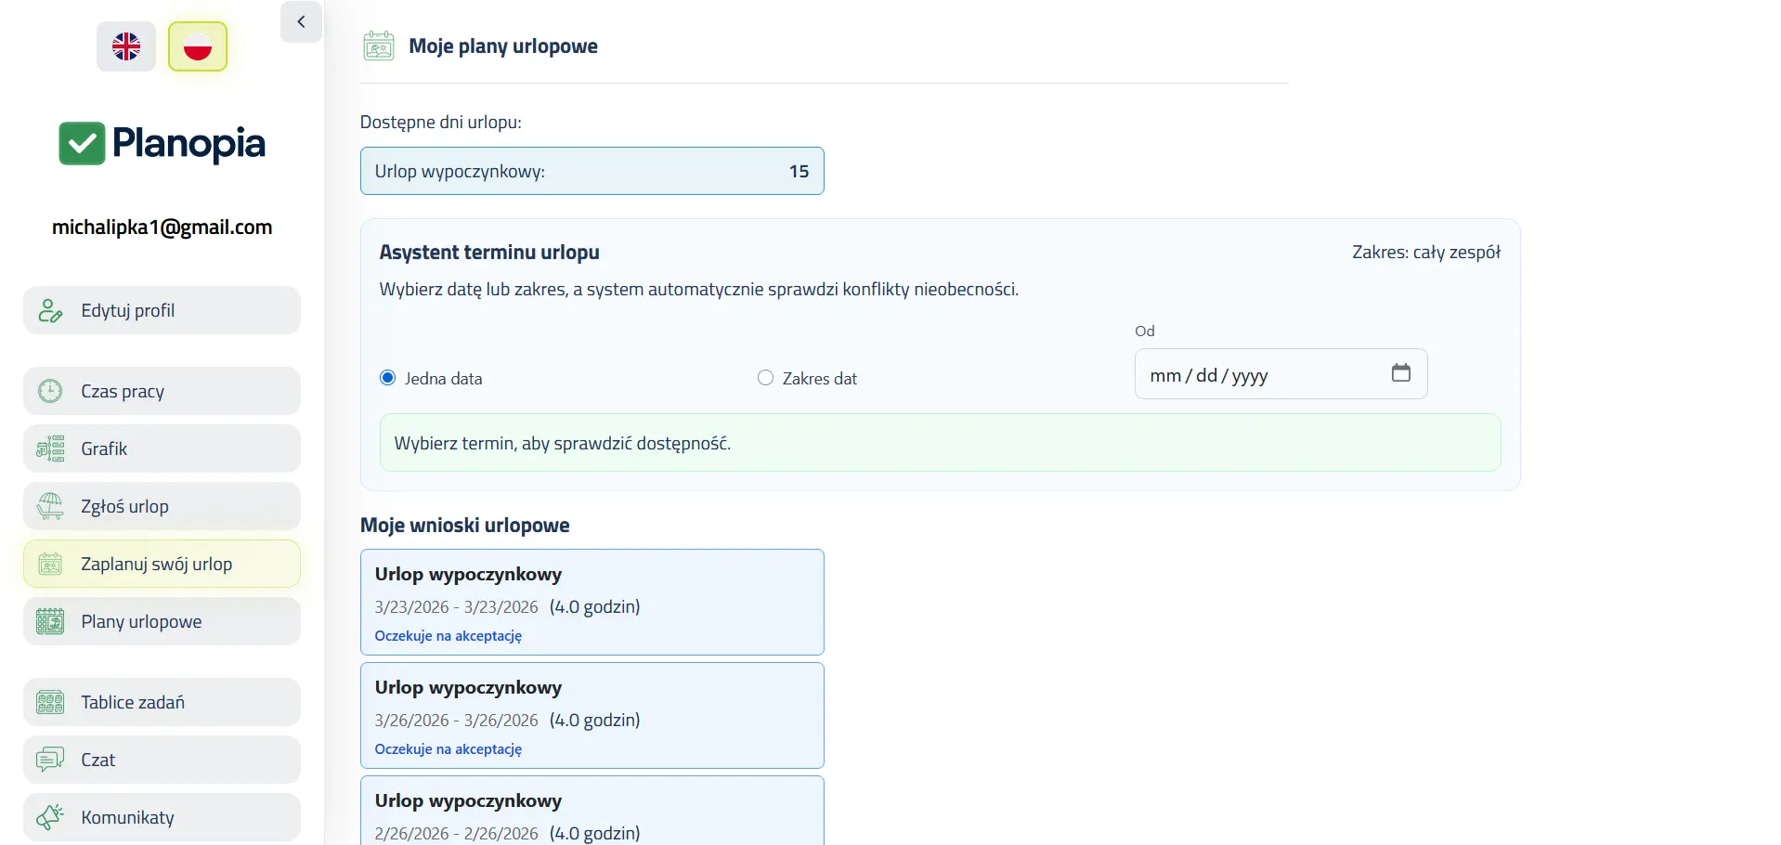Click the calendar icon beside the page title

[x=379, y=45]
